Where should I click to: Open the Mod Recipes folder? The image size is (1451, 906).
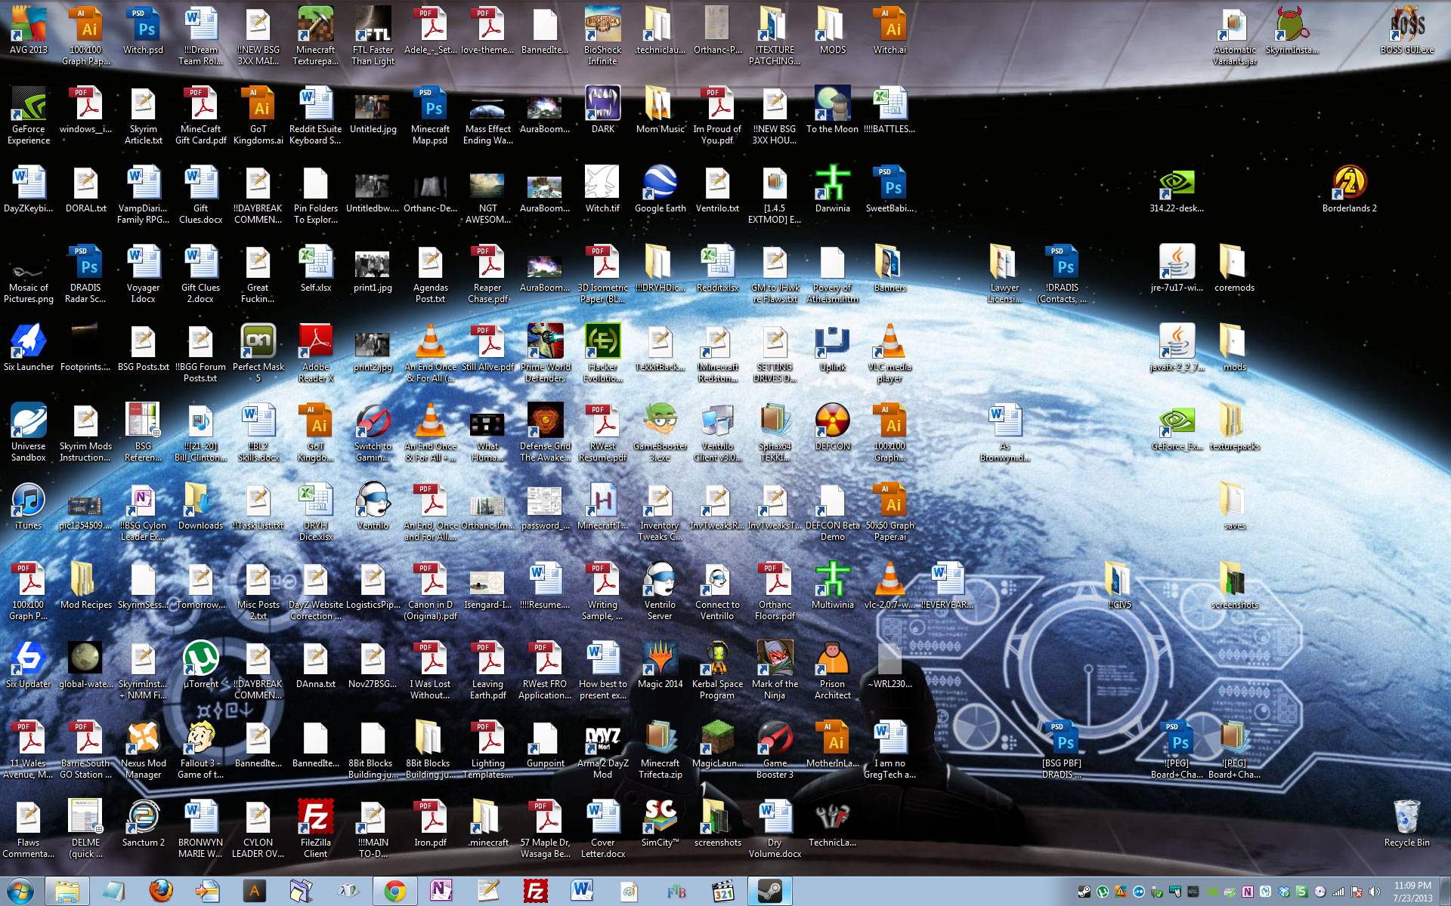coord(85,585)
